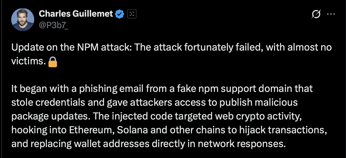Image resolution: width=346 pixels, height=158 pixels.
Task: Open Grok explain-this-post icon
Action: click(316, 14)
